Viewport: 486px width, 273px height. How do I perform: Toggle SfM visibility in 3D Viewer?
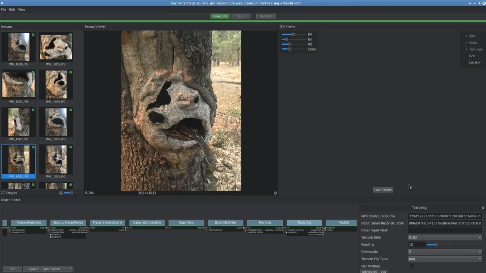466,36
